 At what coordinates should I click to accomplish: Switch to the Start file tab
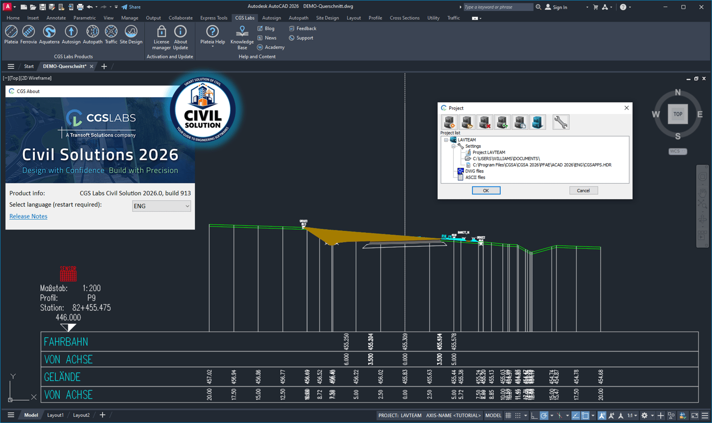29,66
